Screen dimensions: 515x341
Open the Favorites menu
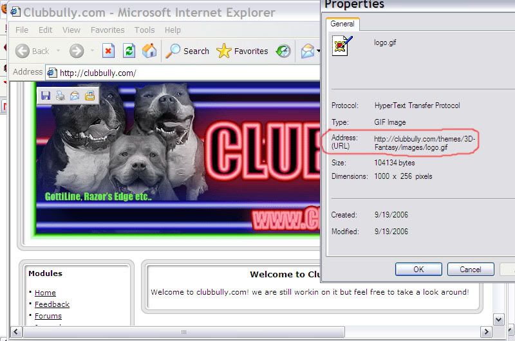coord(108,30)
